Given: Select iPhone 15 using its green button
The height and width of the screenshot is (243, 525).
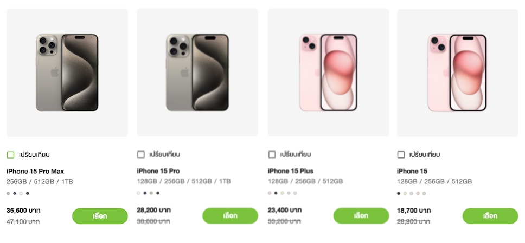Looking at the screenshot, I should point(490,215).
